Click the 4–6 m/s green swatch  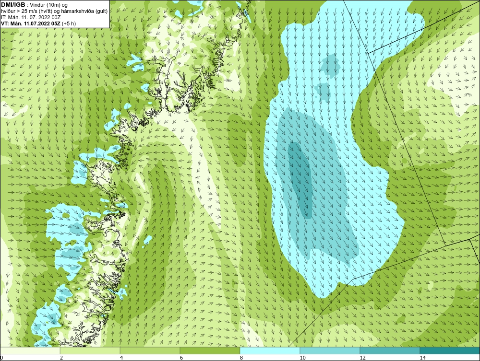point(150,350)
